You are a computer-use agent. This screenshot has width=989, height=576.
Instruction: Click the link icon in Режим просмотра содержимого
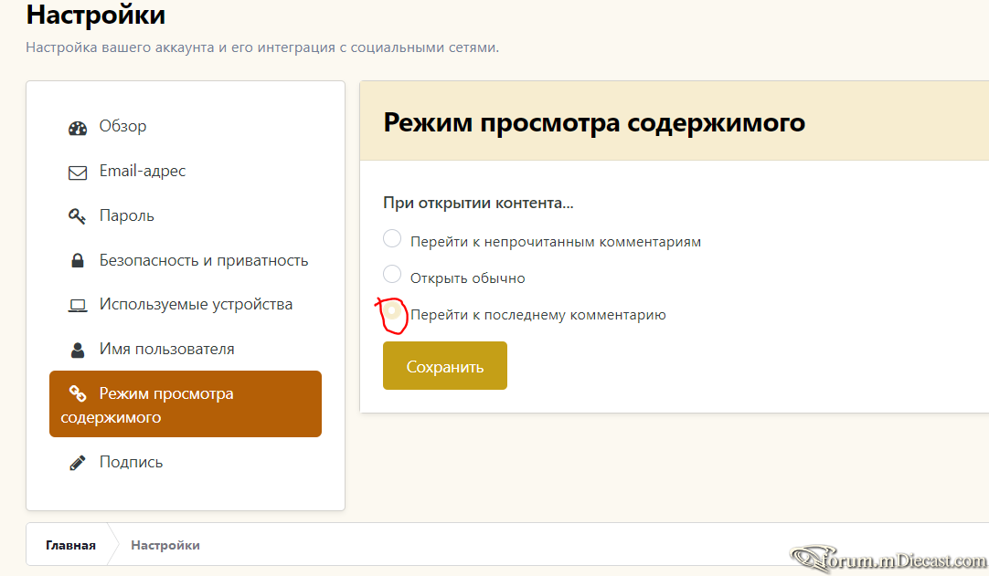click(78, 393)
